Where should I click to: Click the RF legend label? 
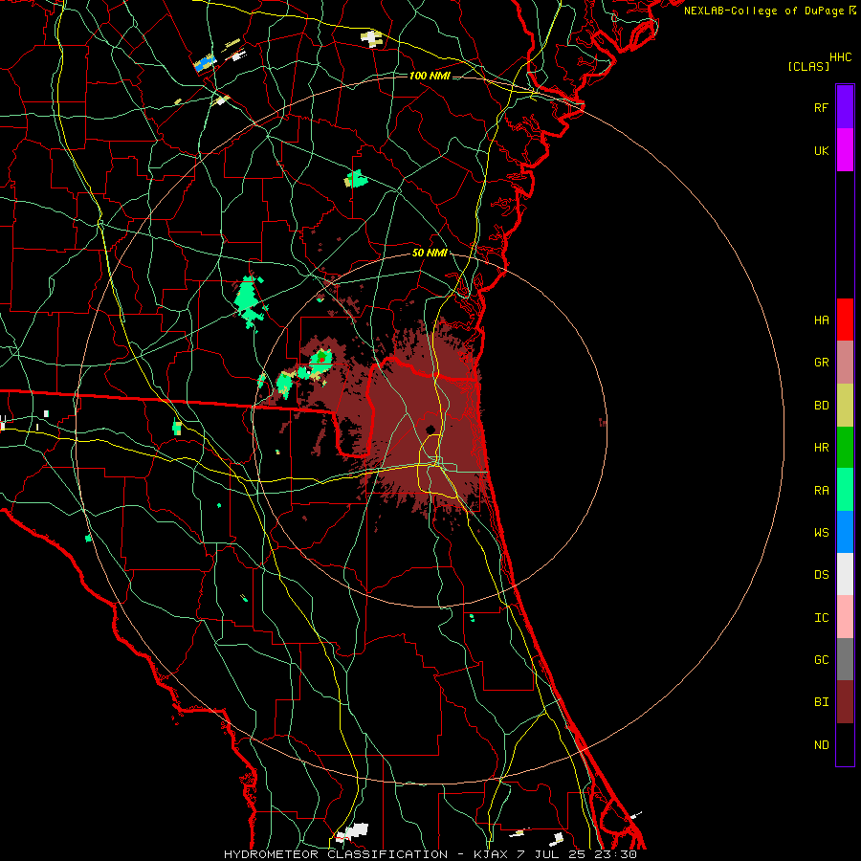pos(821,107)
